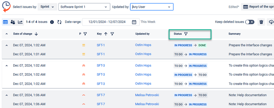Click medium priority icon at 1:02 AM SFT-1 row
This screenshot has width=274, height=108.
click(x=84, y=45)
